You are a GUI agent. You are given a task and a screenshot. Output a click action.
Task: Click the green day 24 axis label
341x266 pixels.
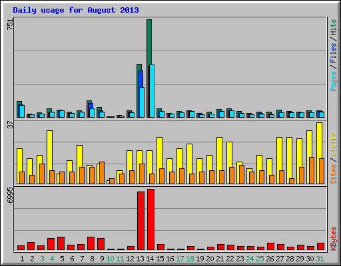tap(250, 259)
